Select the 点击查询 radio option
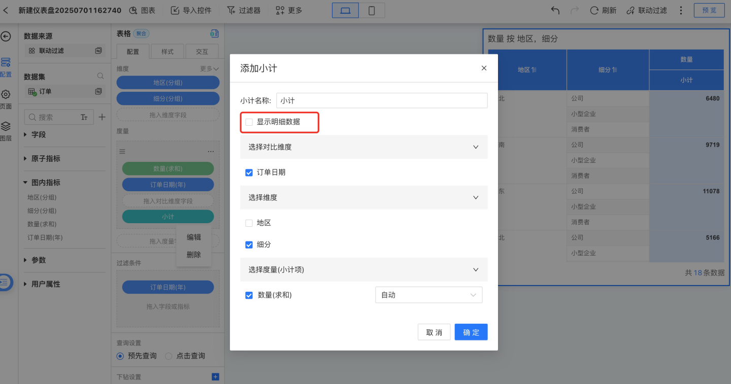The image size is (731, 384). [169, 356]
